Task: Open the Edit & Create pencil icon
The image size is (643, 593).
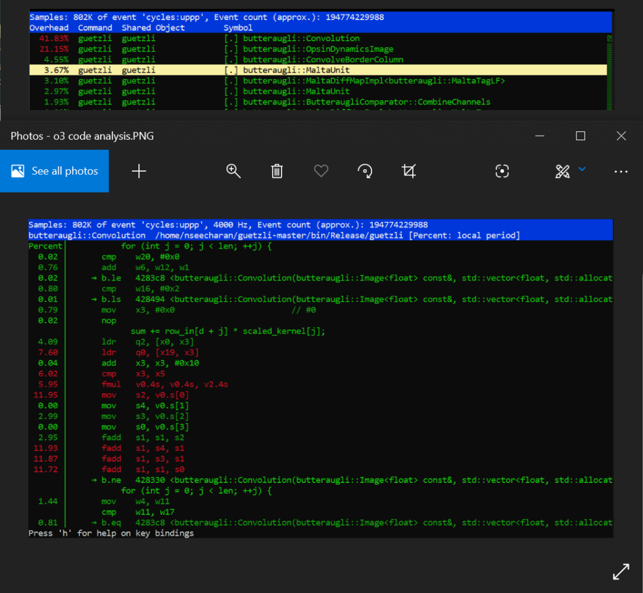Action: pyautogui.click(x=563, y=171)
